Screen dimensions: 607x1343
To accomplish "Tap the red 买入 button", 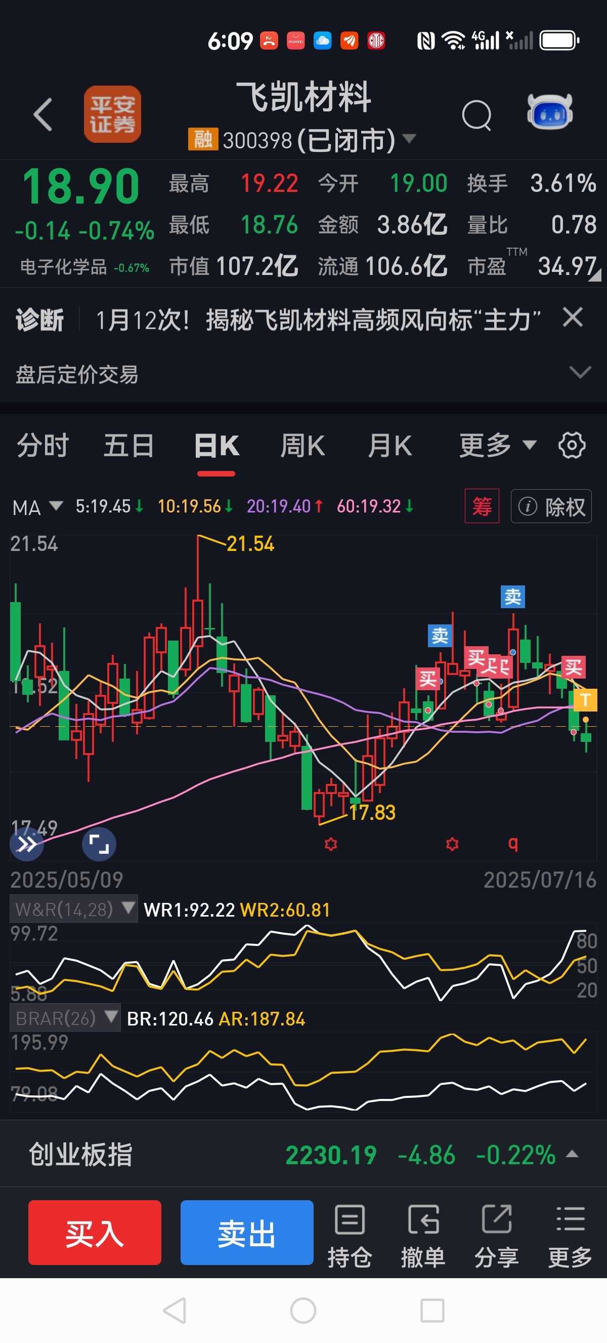I will point(95,1233).
